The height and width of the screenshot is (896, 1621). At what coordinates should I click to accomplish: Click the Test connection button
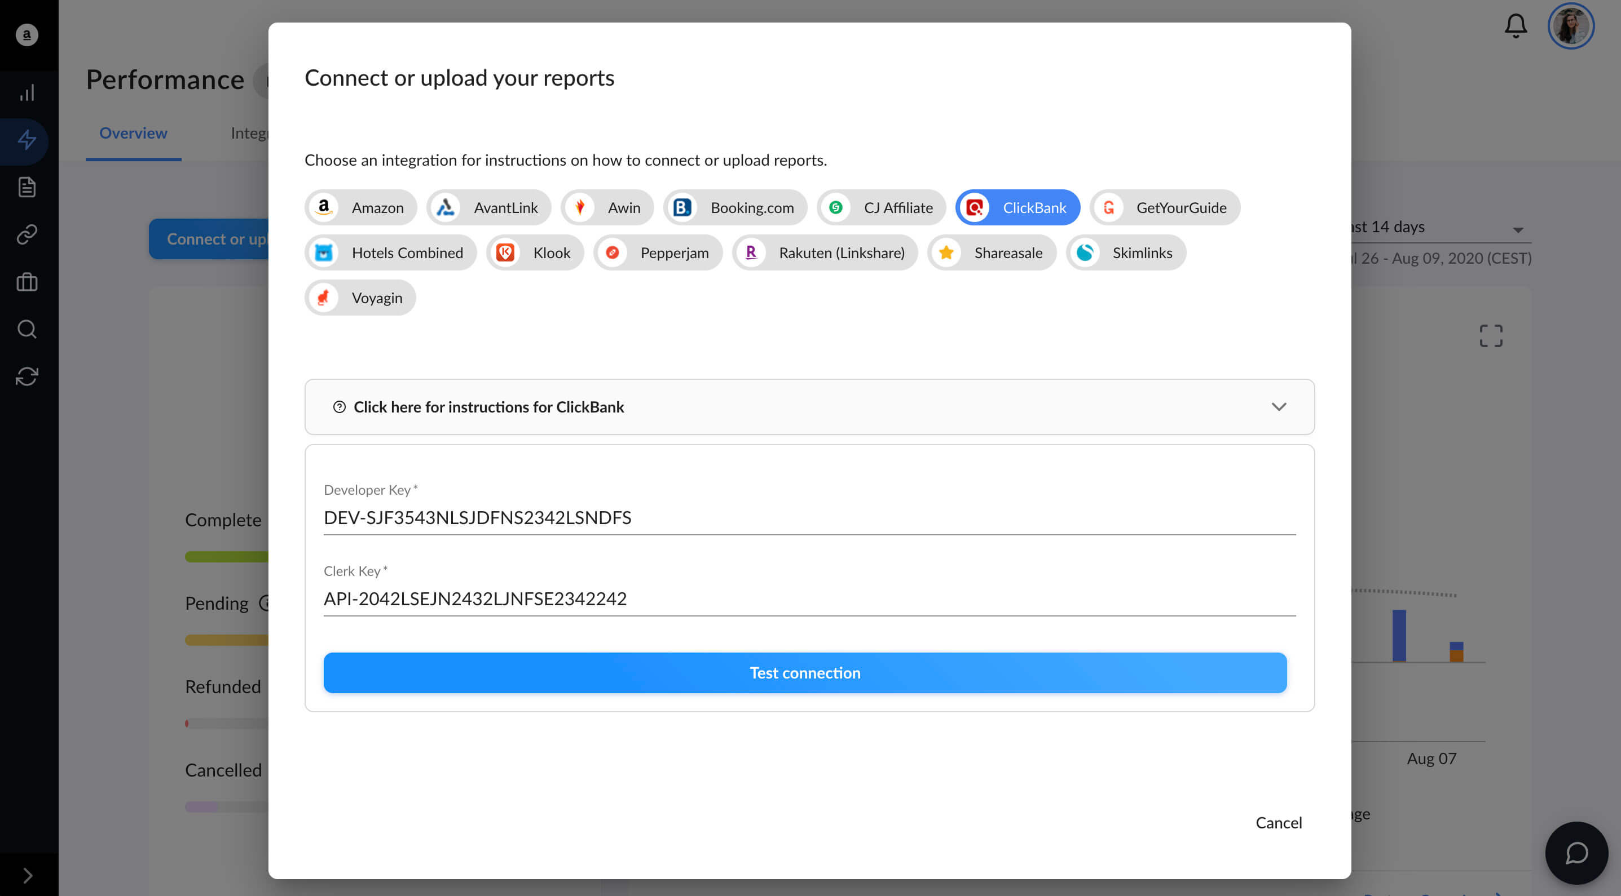click(805, 673)
